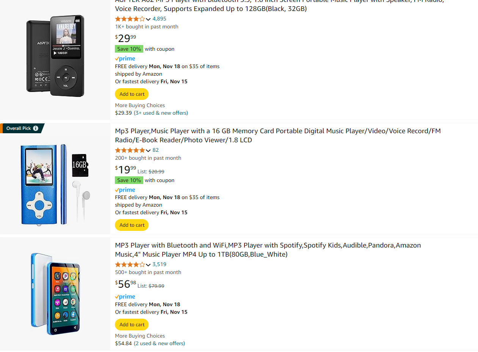Add the $56.98 Bluetooth player to cart
The height and width of the screenshot is (352, 478).
pyautogui.click(x=132, y=325)
